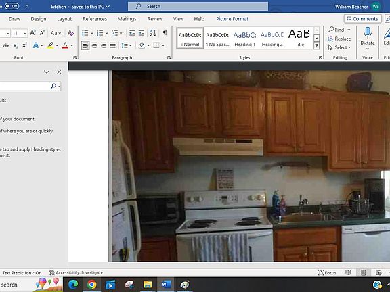Expand the Styles gallery More arrow
390x292 pixels.
(316, 46)
